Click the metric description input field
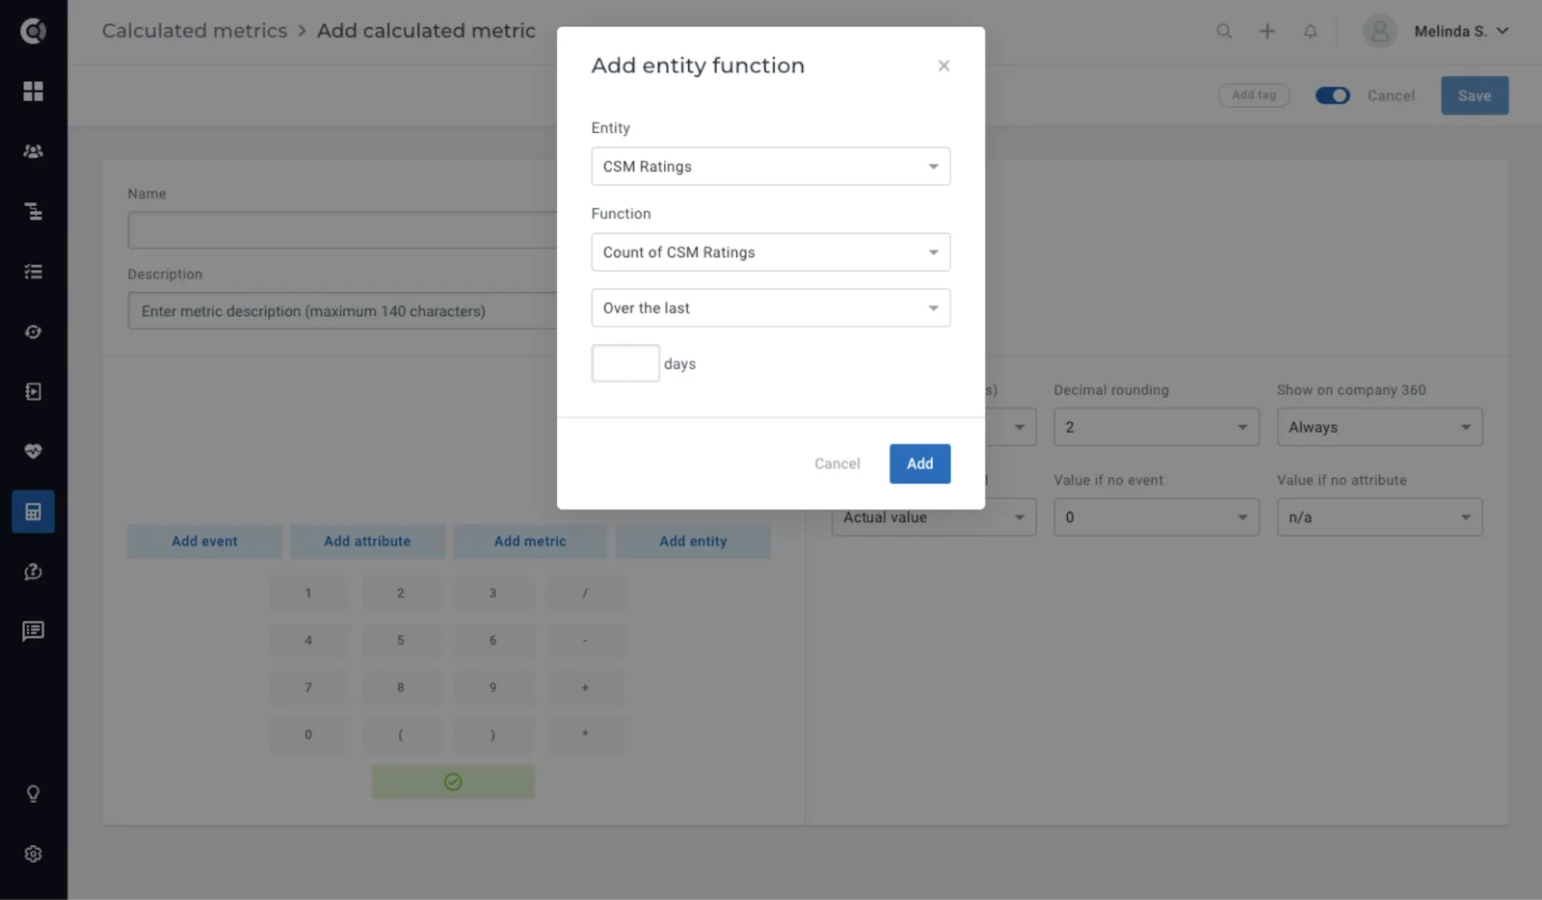Image resolution: width=1542 pixels, height=900 pixels. (342, 311)
